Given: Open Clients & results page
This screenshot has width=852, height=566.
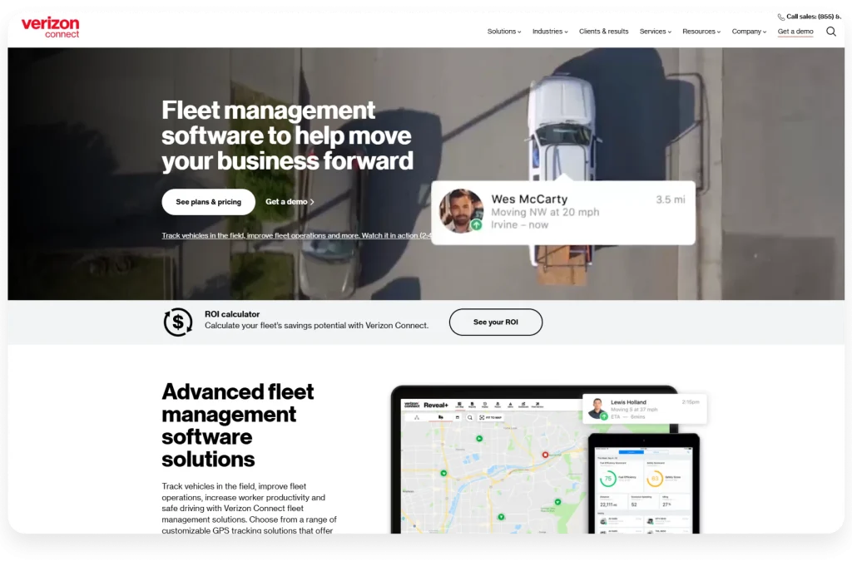Looking at the screenshot, I should tap(604, 32).
